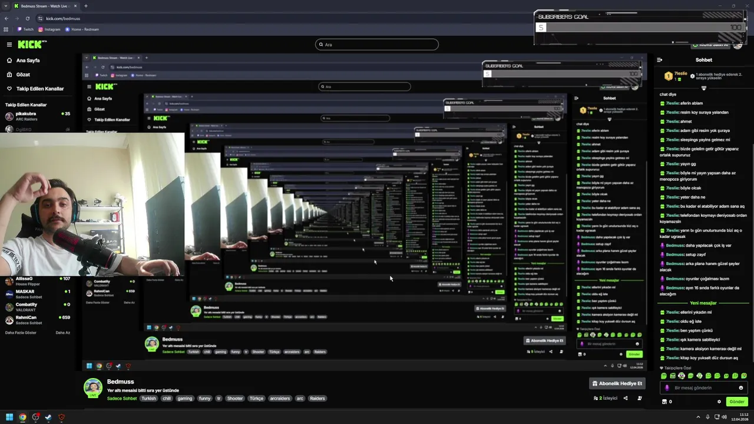The width and height of the screenshot is (754, 424).
Task: Open the Kick hamburger sidebar menu
Action: [9, 44]
